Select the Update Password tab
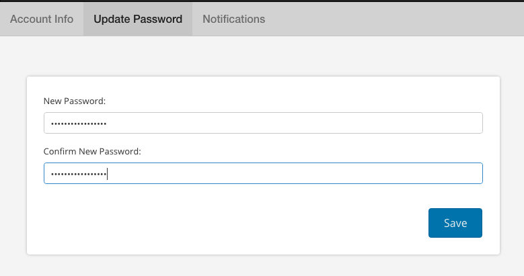Image resolution: width=524 pixels, height=276 pixels. (x=138, y=19)
